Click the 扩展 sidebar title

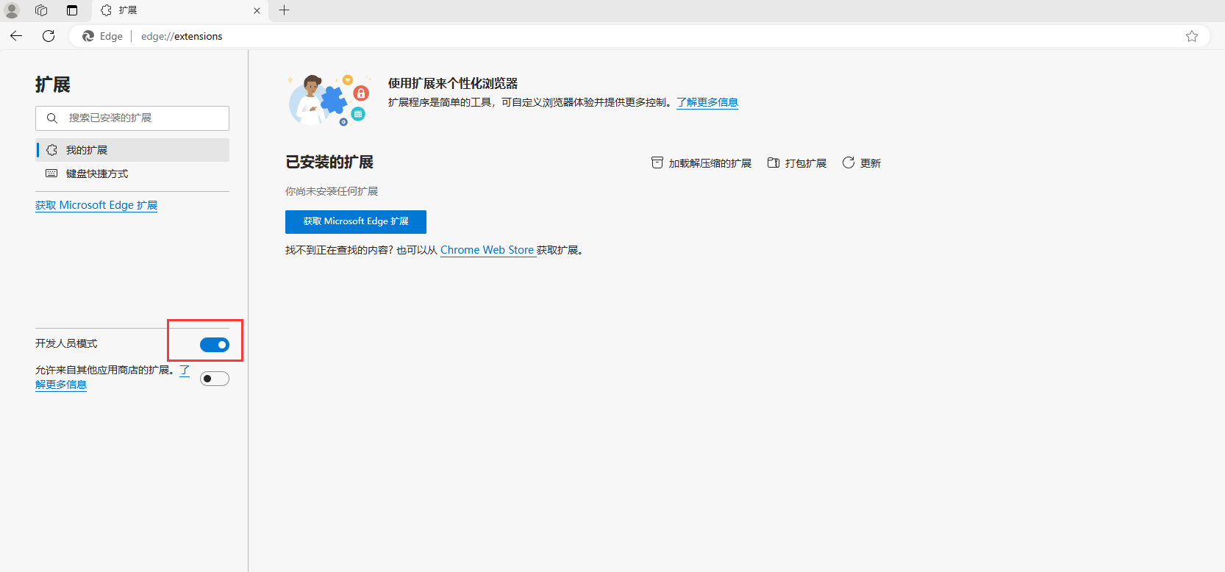(53, 85)
